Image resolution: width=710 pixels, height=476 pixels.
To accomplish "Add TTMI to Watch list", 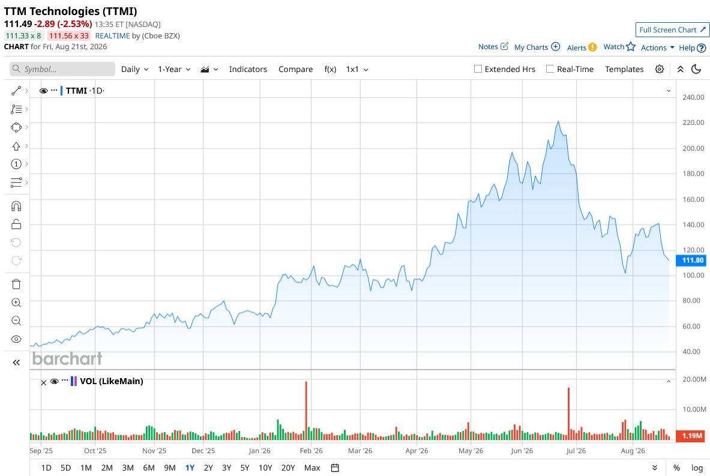I will pyautogui.click(x=619, y=47).
